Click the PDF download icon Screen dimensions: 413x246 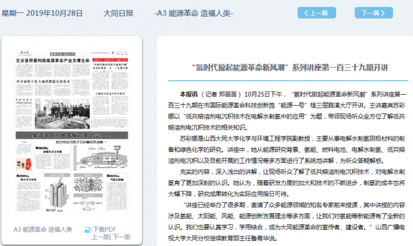click(88, 230)
